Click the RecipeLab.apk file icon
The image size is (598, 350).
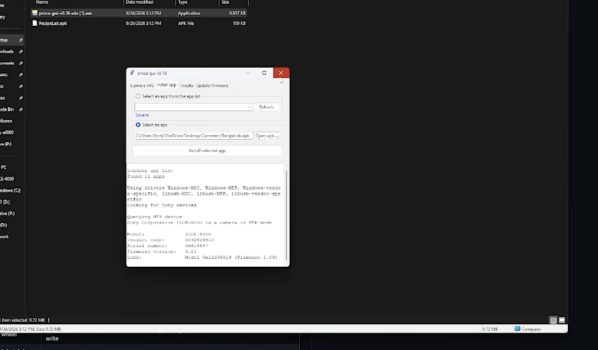coord(34,23)
